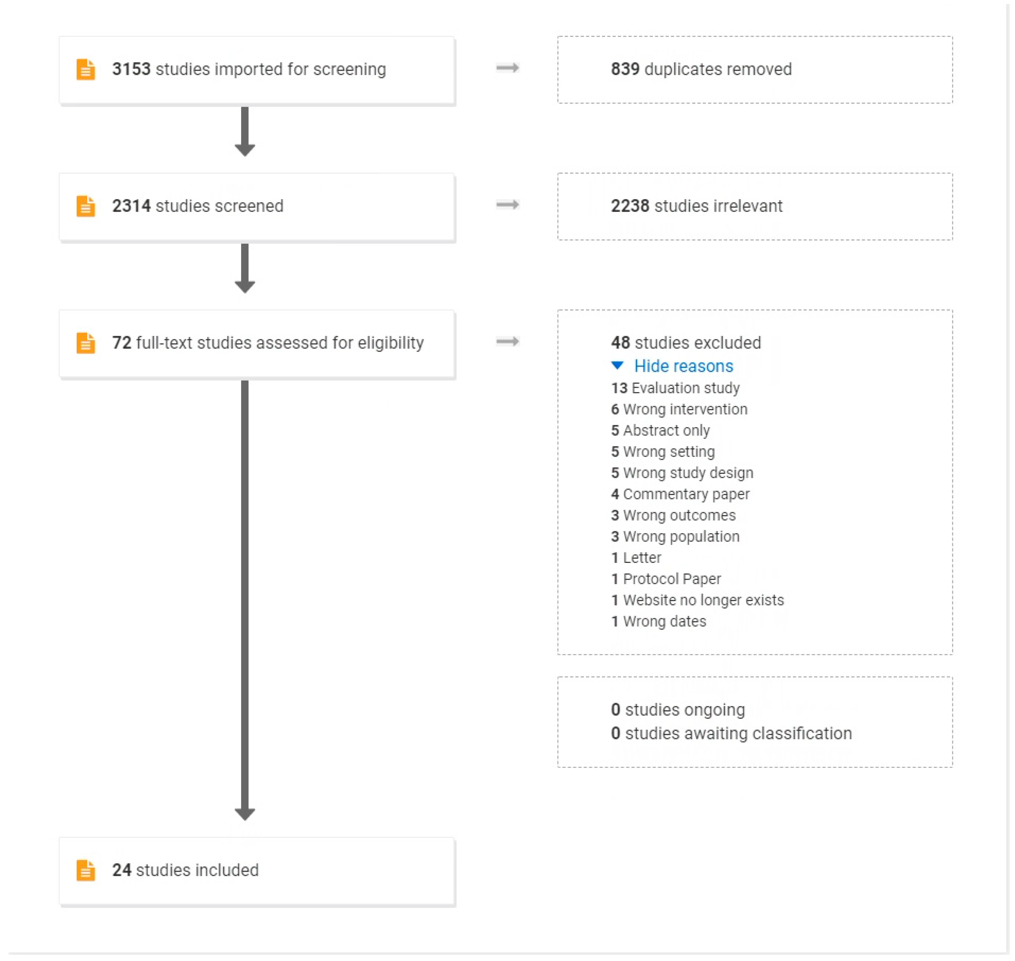This screenshot has width=1015, height=961.
Task: Click document icon beside 2314 studies screened
Action: [x=86, y=206]
